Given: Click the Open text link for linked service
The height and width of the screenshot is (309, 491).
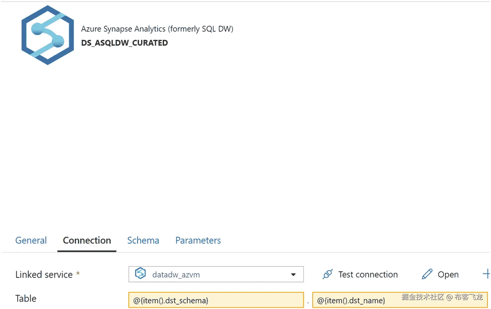Looking at the screenshot, I should click(x=448, y=275).
